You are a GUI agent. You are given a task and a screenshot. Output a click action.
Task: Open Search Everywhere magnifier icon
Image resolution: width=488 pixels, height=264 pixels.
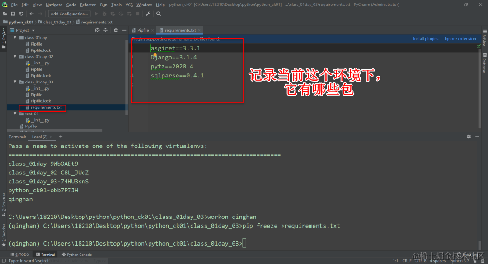coord(159,14)
